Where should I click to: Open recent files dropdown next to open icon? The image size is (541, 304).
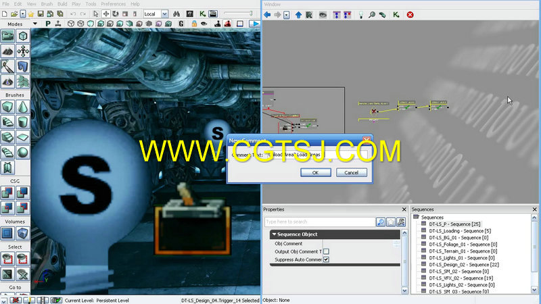(22, 14)
